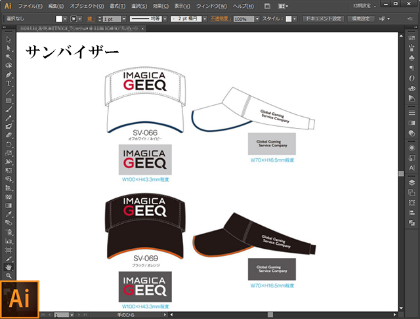Select the Rotate tool
The width and height of the screenshot is (420, 319).
pyautogui.click(x=9, y=144)
